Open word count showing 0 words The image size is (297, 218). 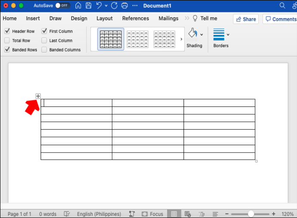coord(48,214)
